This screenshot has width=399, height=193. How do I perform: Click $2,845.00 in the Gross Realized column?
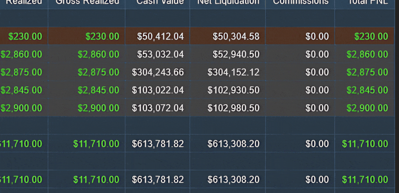98,90
